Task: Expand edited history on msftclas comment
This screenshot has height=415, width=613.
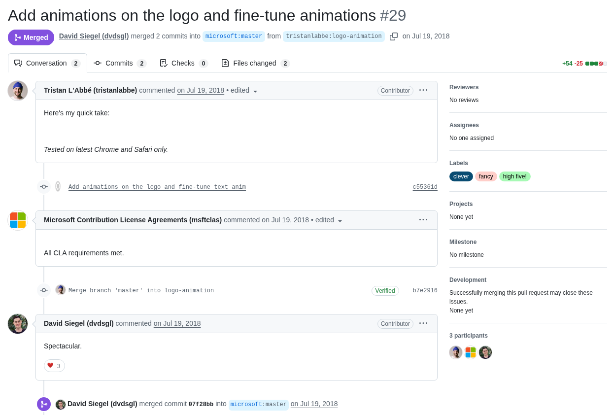Action: 329,220
